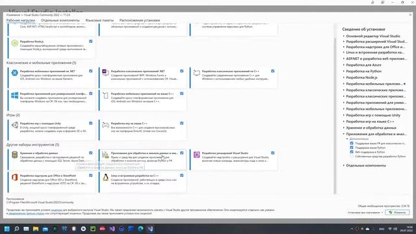
Task: Click the .NET desktop development icon
Action: [x=105, y=72]
